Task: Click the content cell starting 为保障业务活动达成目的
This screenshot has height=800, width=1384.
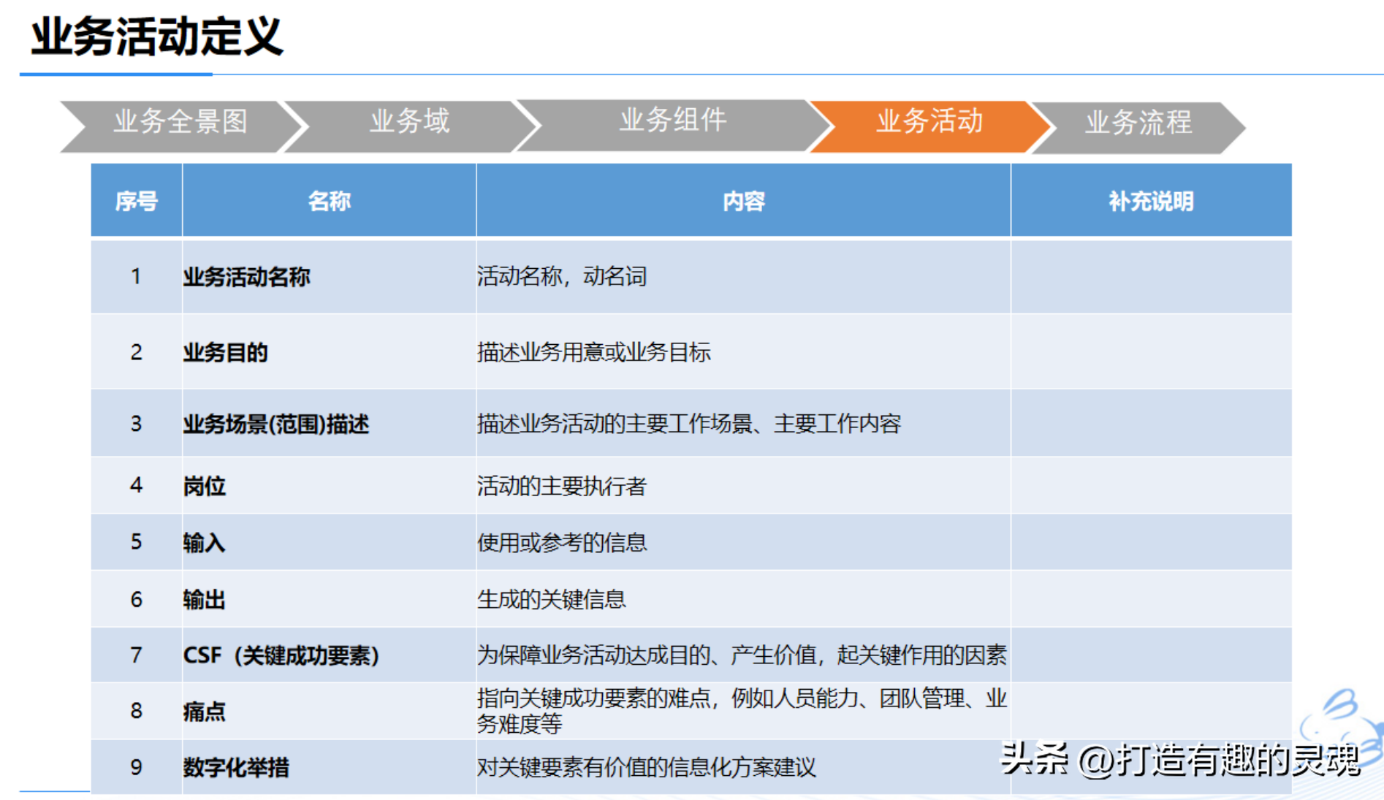Action: click(743, 655)
